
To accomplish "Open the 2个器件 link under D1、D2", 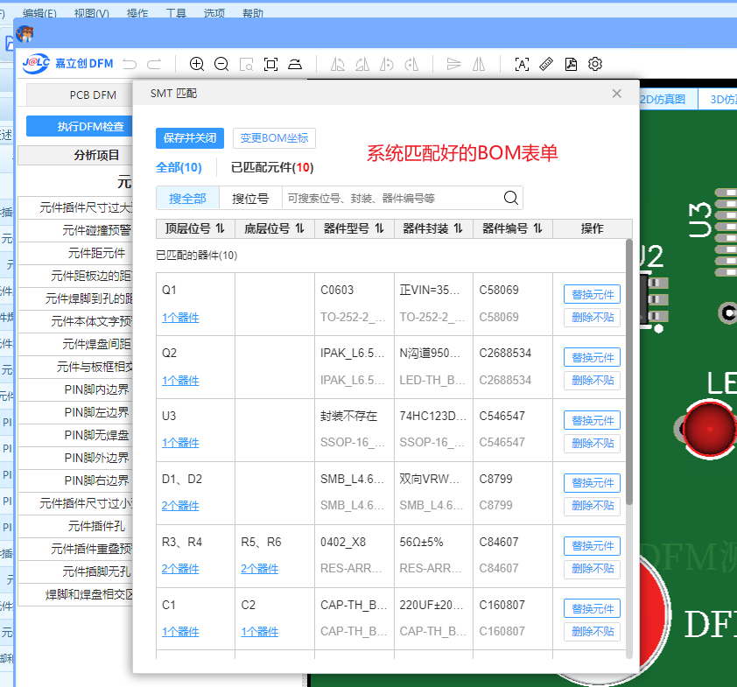I will click(x=180, y=506).
